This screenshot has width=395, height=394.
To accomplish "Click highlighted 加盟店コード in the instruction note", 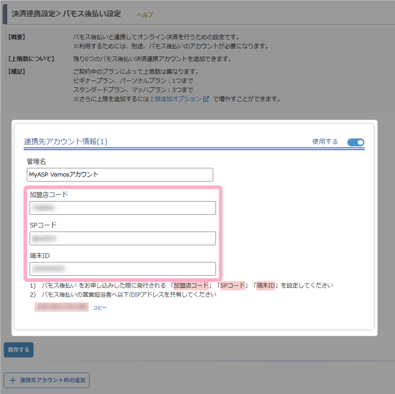I will click(191, 286).
